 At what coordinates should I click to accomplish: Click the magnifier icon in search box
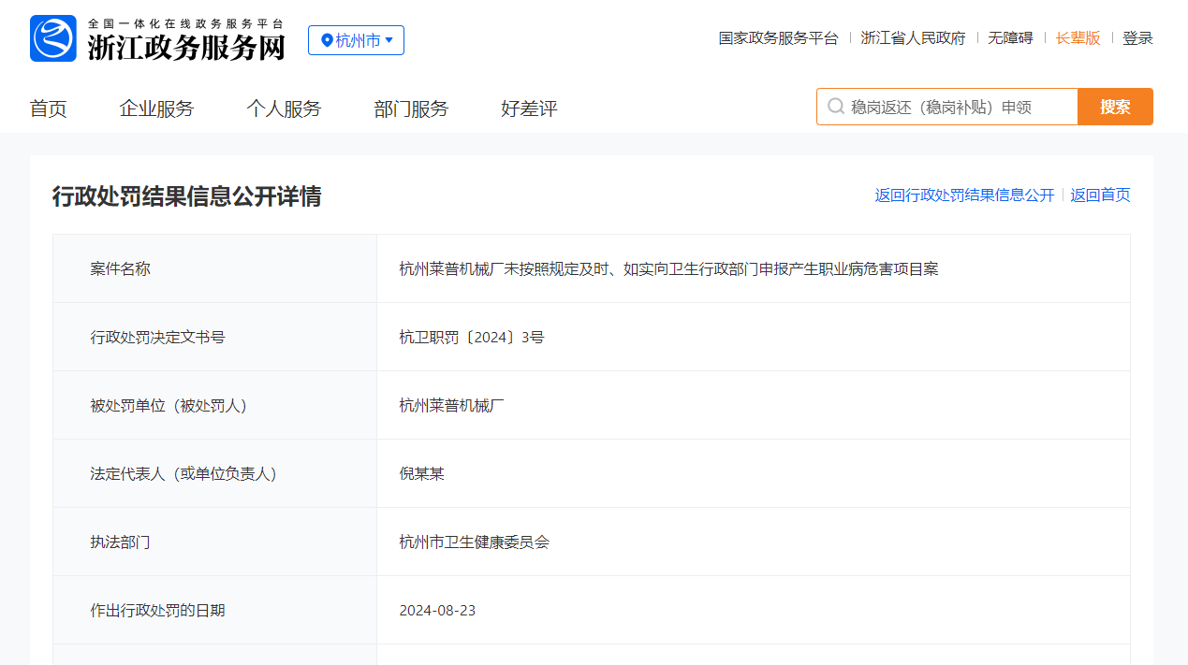835,107
